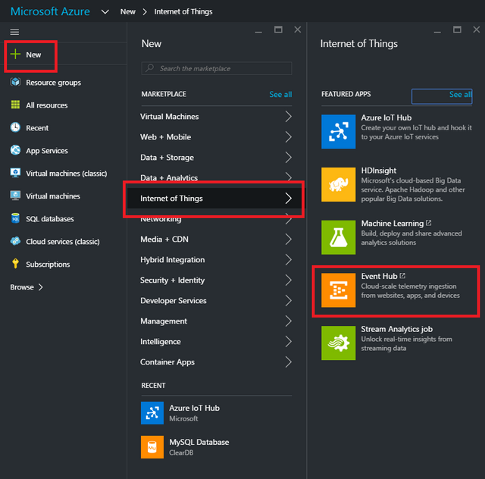The width and height of the screenshot is (485, 479).
Task: Click Microsoft Azure logo text
Action: 50,11
